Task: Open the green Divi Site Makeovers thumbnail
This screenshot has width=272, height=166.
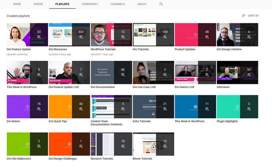Action: pyautogui.click(x=27, y=144)
